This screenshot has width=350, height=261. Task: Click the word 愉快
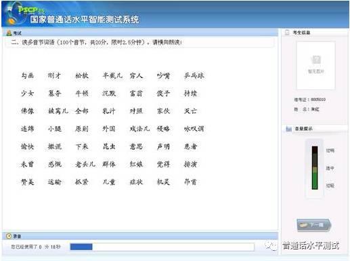click(28, 146)
